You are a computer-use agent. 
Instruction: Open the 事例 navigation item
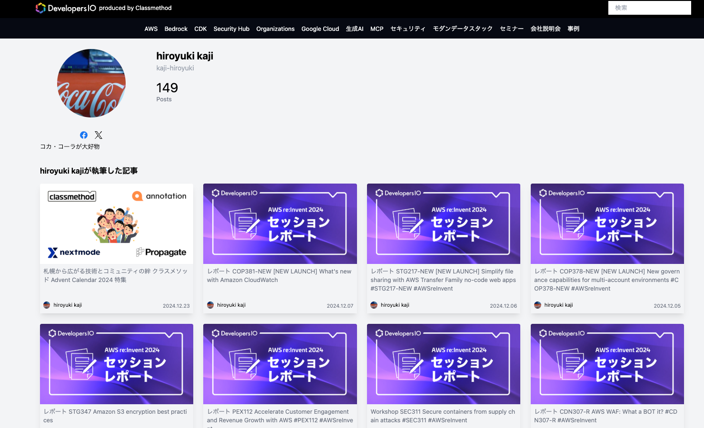[573, 29]
